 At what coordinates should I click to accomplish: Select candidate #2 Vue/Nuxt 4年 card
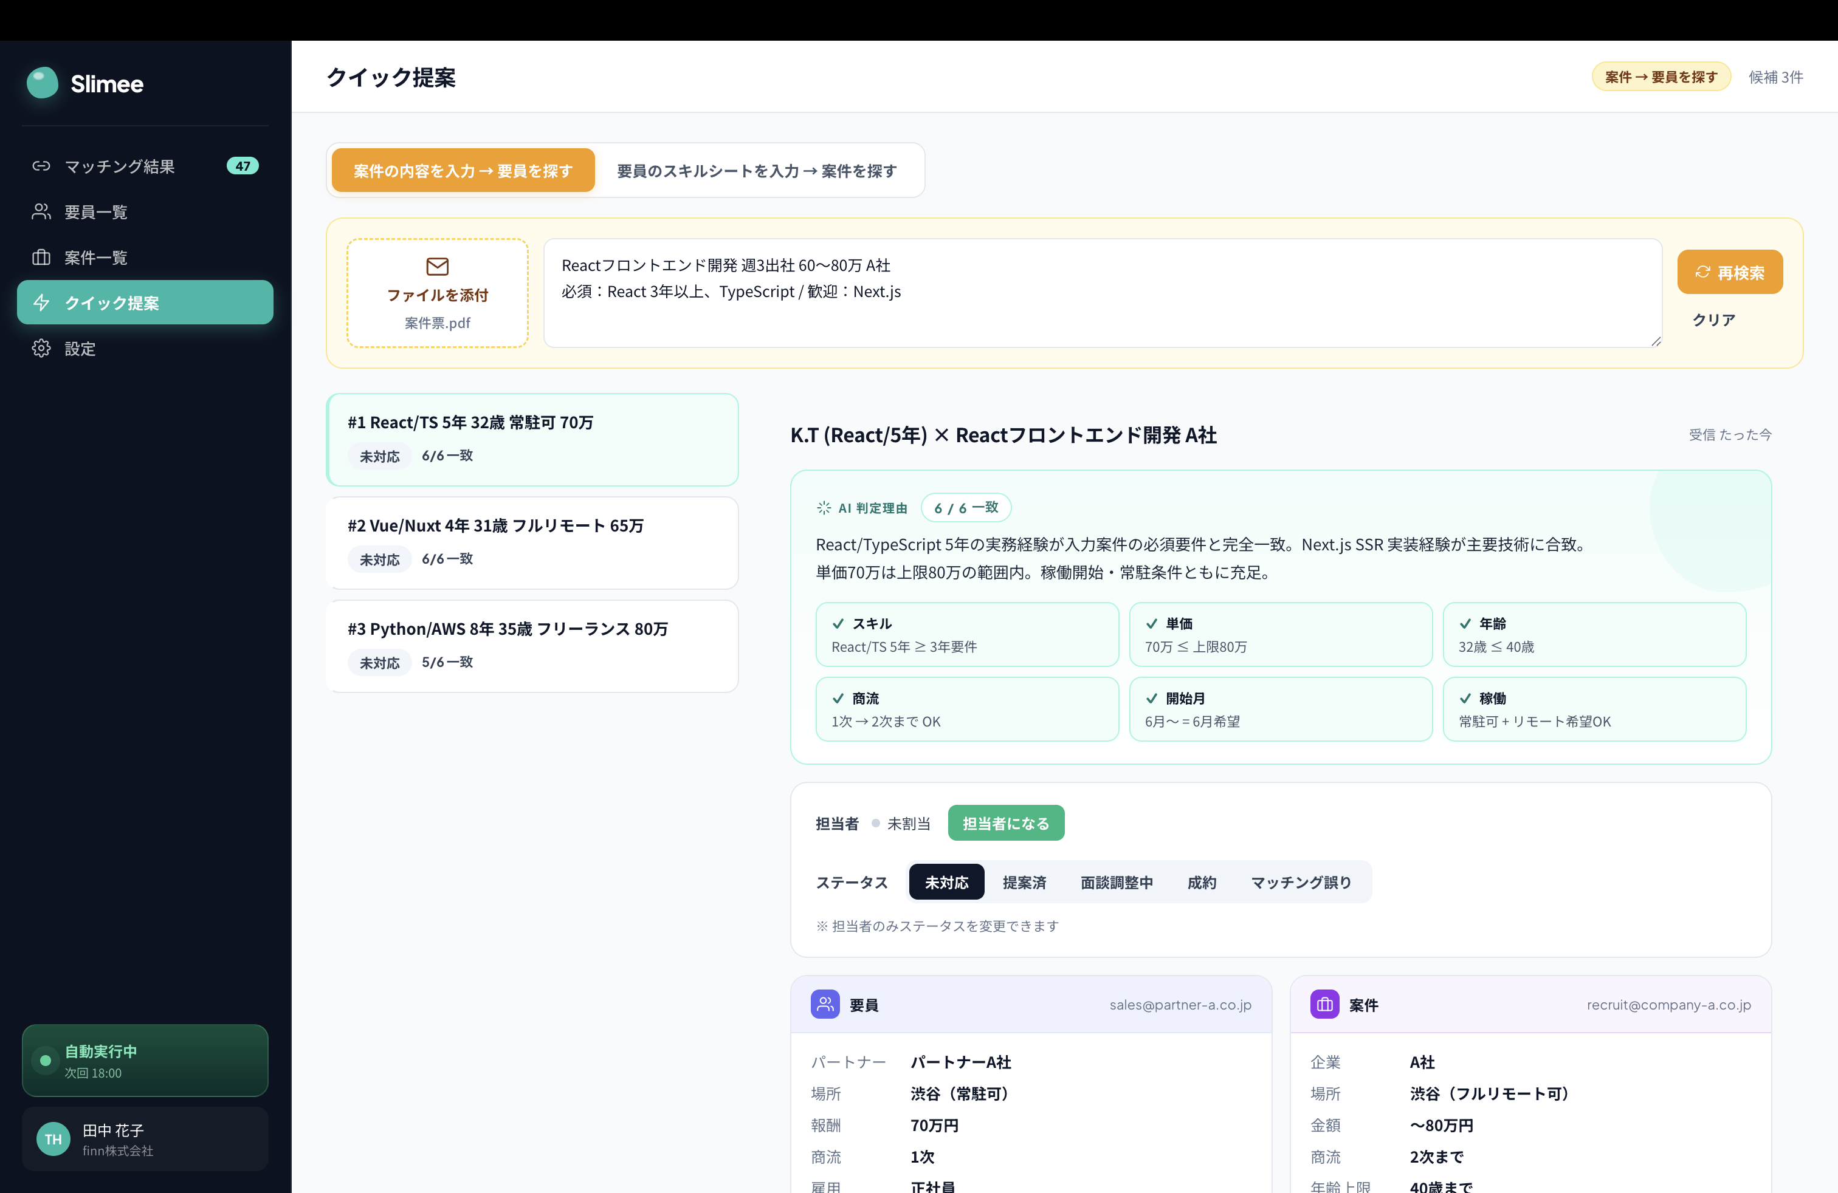coord(532,543)
